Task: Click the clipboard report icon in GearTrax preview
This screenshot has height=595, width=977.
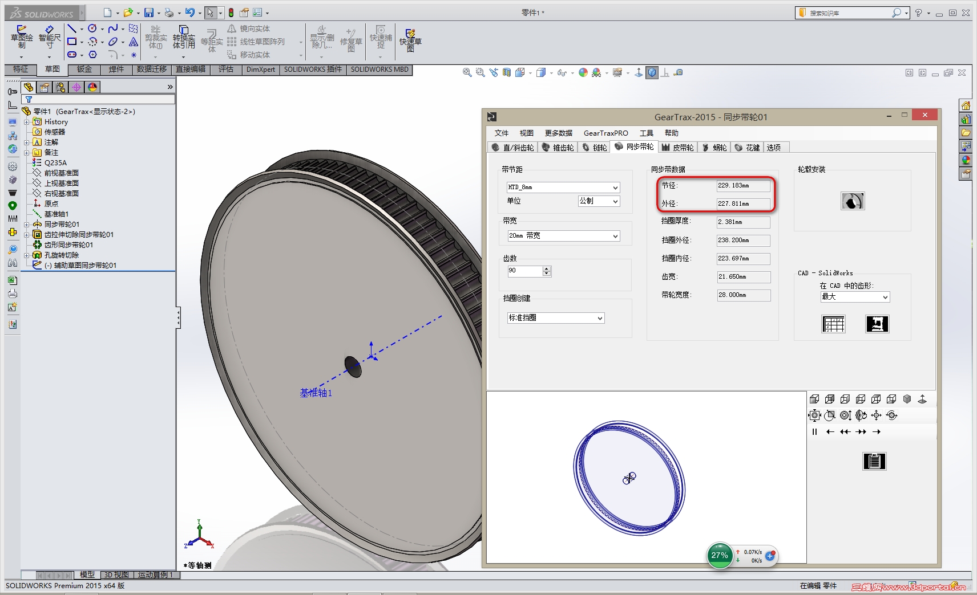Action: point(874,461)
